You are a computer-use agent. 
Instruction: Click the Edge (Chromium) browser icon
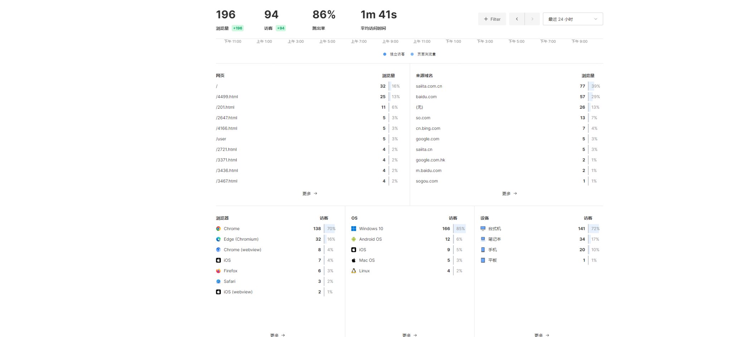click(218, 239)
